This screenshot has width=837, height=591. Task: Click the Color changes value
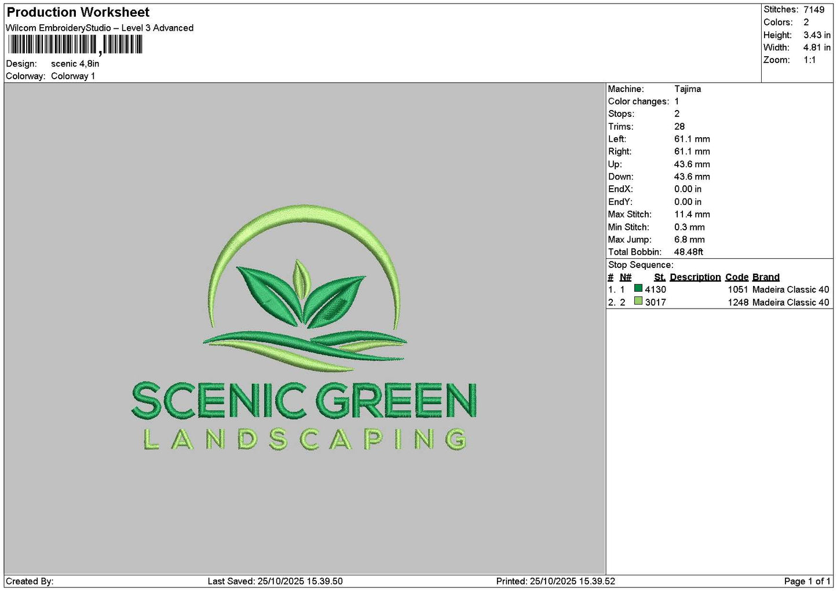(677, 101)
